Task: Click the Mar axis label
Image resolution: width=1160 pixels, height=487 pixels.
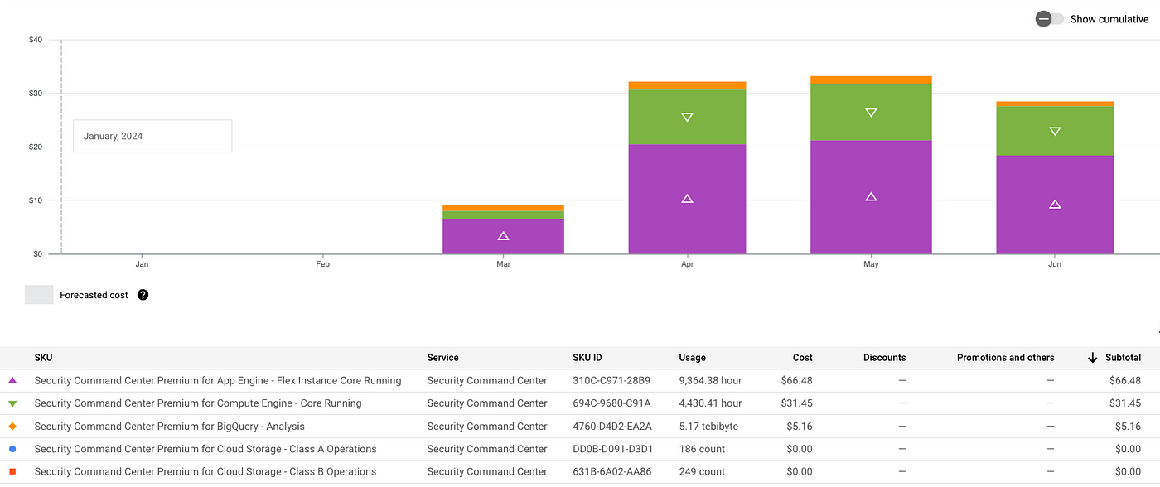Action: click(503, 264)
